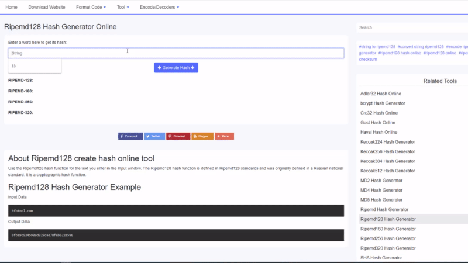Select Ripemd160 Hash Generator from list
The width and height of the screenshot is (468, 263).
point(388,229)
